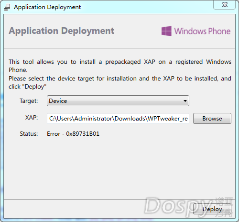
Task: Click the "Status:" label
Action: 29,134
